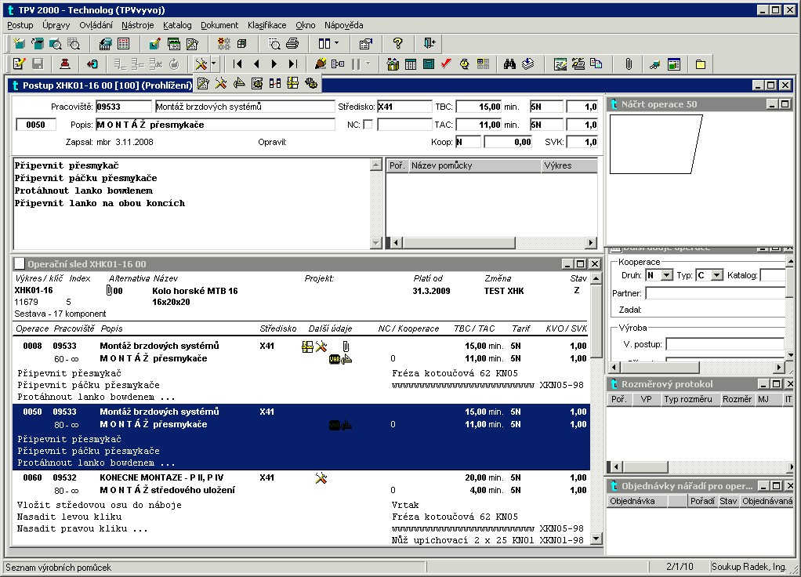This screenshot has height=577, width=801.
Task: Open the disabled pause bars dropdown arrow
Action: click(x=368, y=64)
